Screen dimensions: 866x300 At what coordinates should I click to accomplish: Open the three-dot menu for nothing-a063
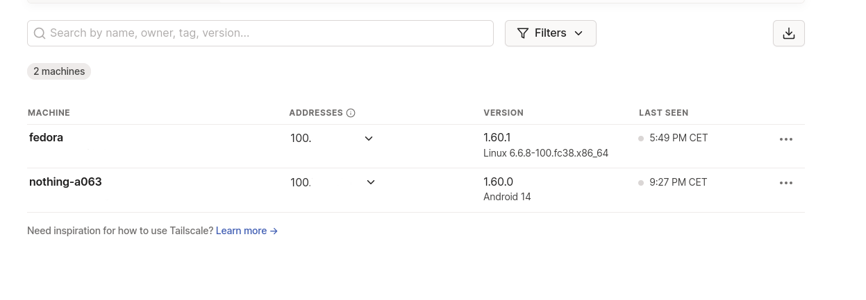click(786, 183)
